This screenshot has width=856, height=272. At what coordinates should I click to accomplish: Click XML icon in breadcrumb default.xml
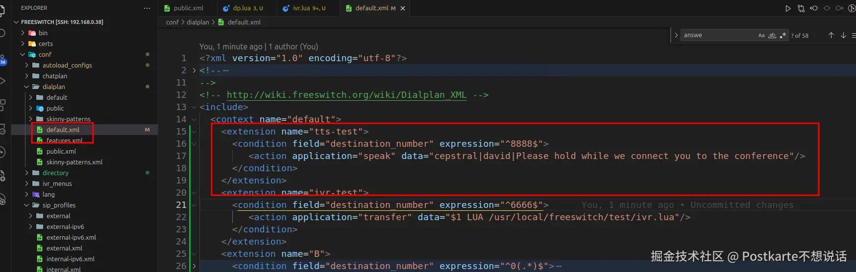click(221, 22)
